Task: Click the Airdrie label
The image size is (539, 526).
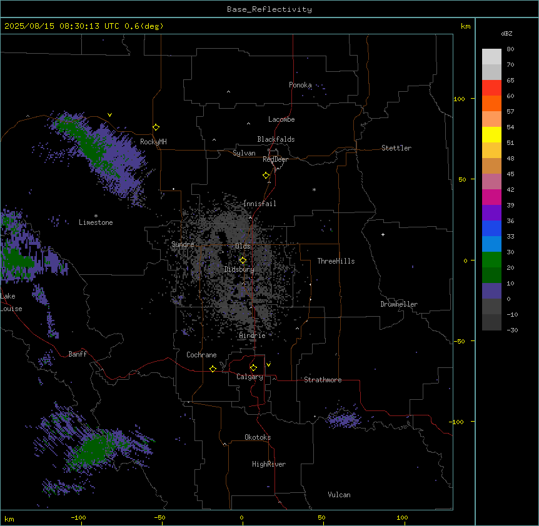Action: click(253, 335)
